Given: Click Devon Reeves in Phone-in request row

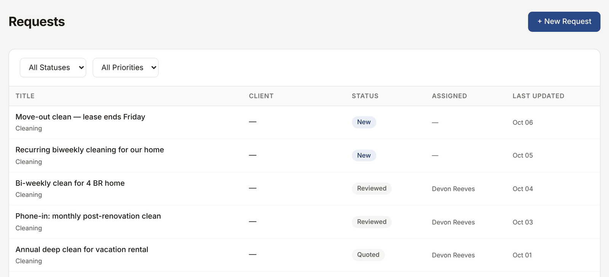Looking at the screenshot, I should [x=453, y=222].
